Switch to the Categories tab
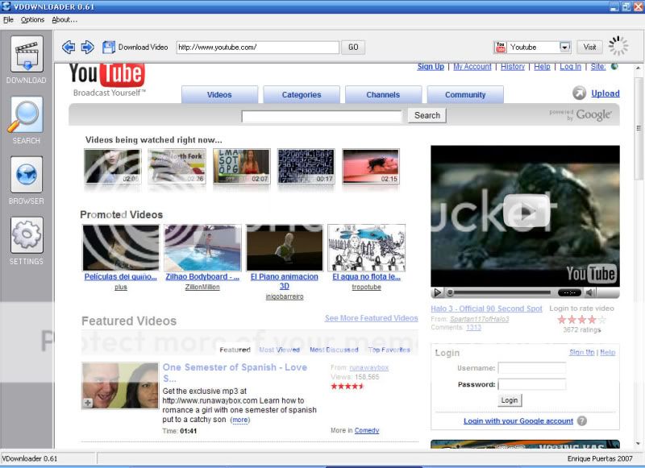645x468 pixels. tap(302, 95)
